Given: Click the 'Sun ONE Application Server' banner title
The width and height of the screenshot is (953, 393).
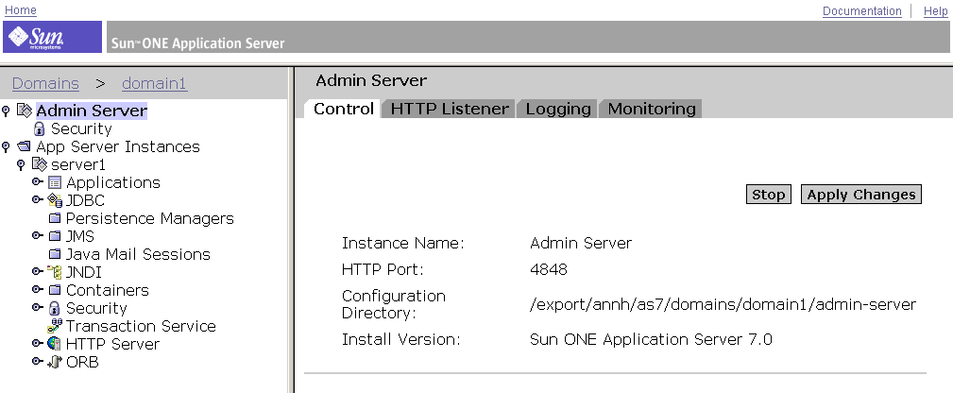Looking at the screenshot, I should coord(197,43).
